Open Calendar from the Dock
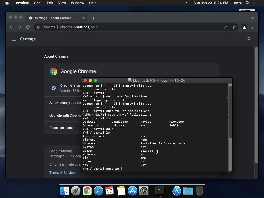264x198 pixels. 110,191
